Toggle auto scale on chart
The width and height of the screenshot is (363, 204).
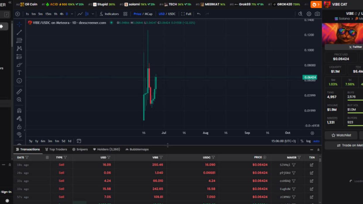[316, 141]
